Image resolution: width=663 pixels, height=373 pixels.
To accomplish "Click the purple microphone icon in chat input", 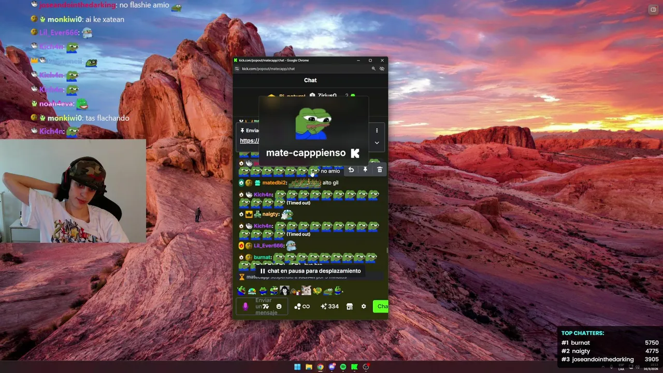I will pyautogui.click(x=246, y=306).
